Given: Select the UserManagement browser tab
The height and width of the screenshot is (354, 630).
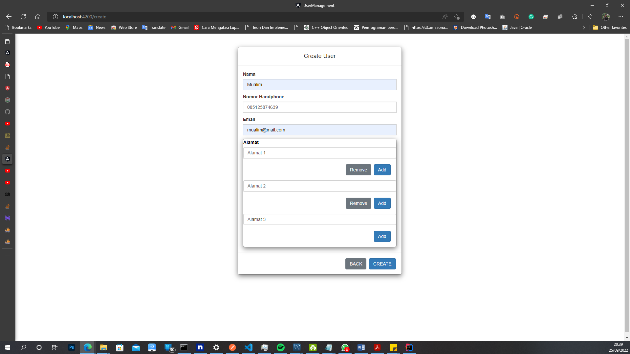Looking at the screenshot, I should pos(315,5).
